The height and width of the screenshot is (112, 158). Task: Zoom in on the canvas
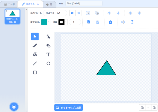(154, 108)
